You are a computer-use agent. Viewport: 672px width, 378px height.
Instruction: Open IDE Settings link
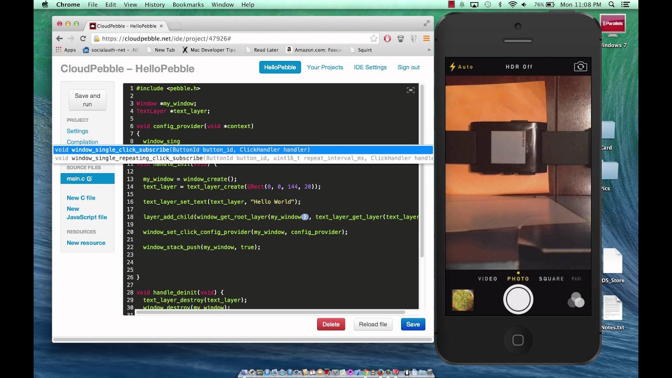(370, 67)
